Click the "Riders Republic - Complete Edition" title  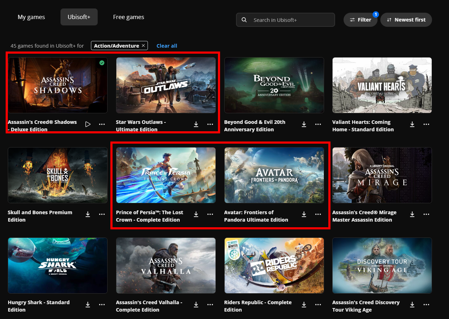(258, 306)
